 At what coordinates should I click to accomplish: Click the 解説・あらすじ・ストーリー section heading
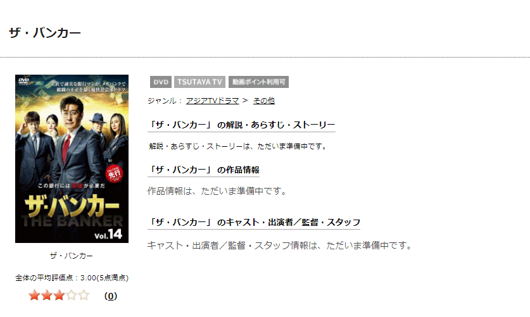point(241,125)
